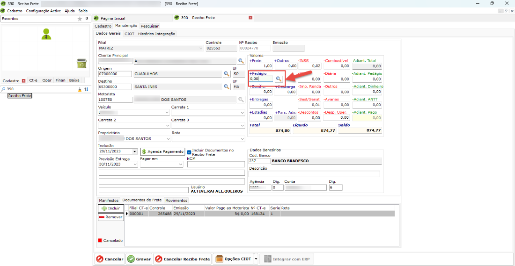Switch to the Pesquisar tab
515x266 pixels.
point(150,26)
